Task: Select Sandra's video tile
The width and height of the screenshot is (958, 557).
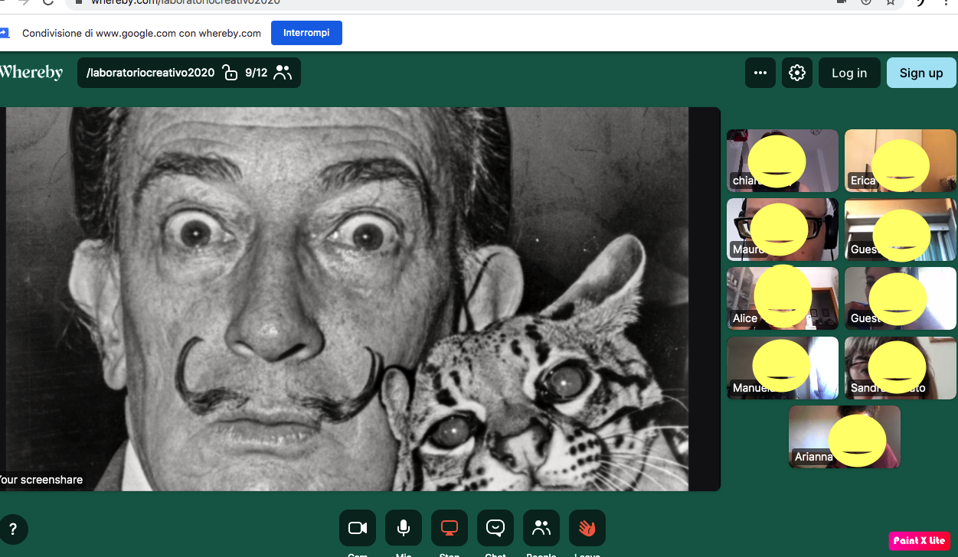Action: pyautogui.click(x=901, y=368)
